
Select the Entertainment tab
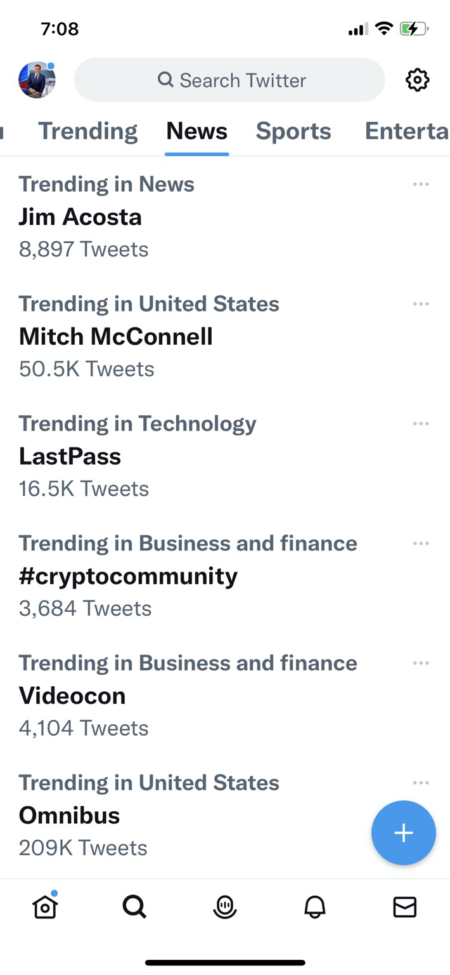(x=406, y=131)
